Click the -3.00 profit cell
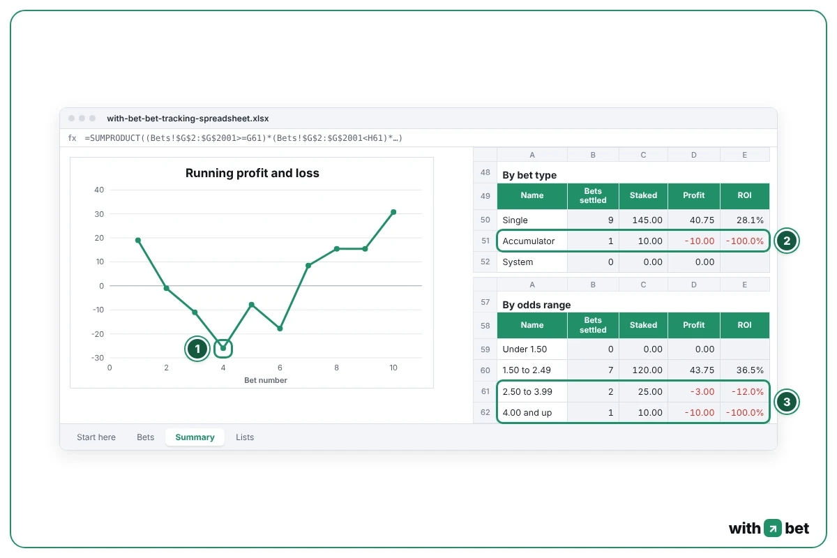 coord(694,392)
